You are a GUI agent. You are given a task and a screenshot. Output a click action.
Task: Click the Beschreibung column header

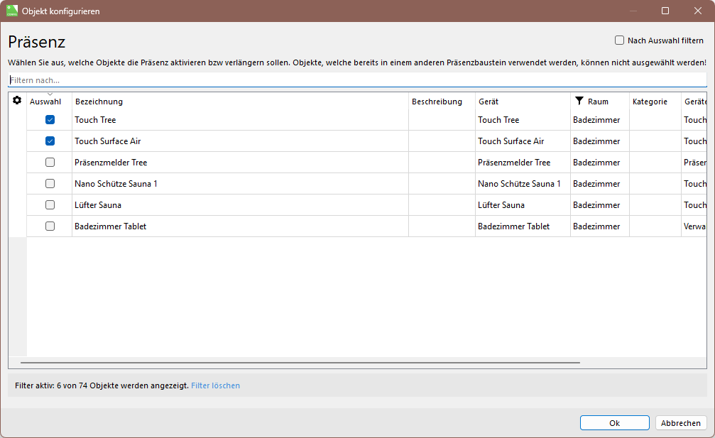(x=437, y=102)
